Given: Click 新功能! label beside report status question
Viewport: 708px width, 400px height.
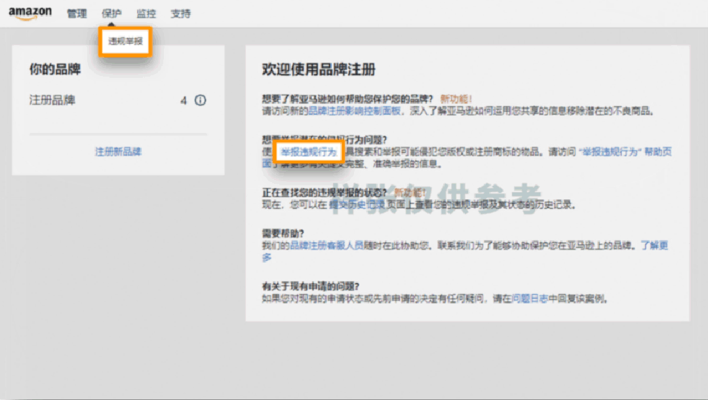Looking at the screenshot, I should [x=410, y=192].
